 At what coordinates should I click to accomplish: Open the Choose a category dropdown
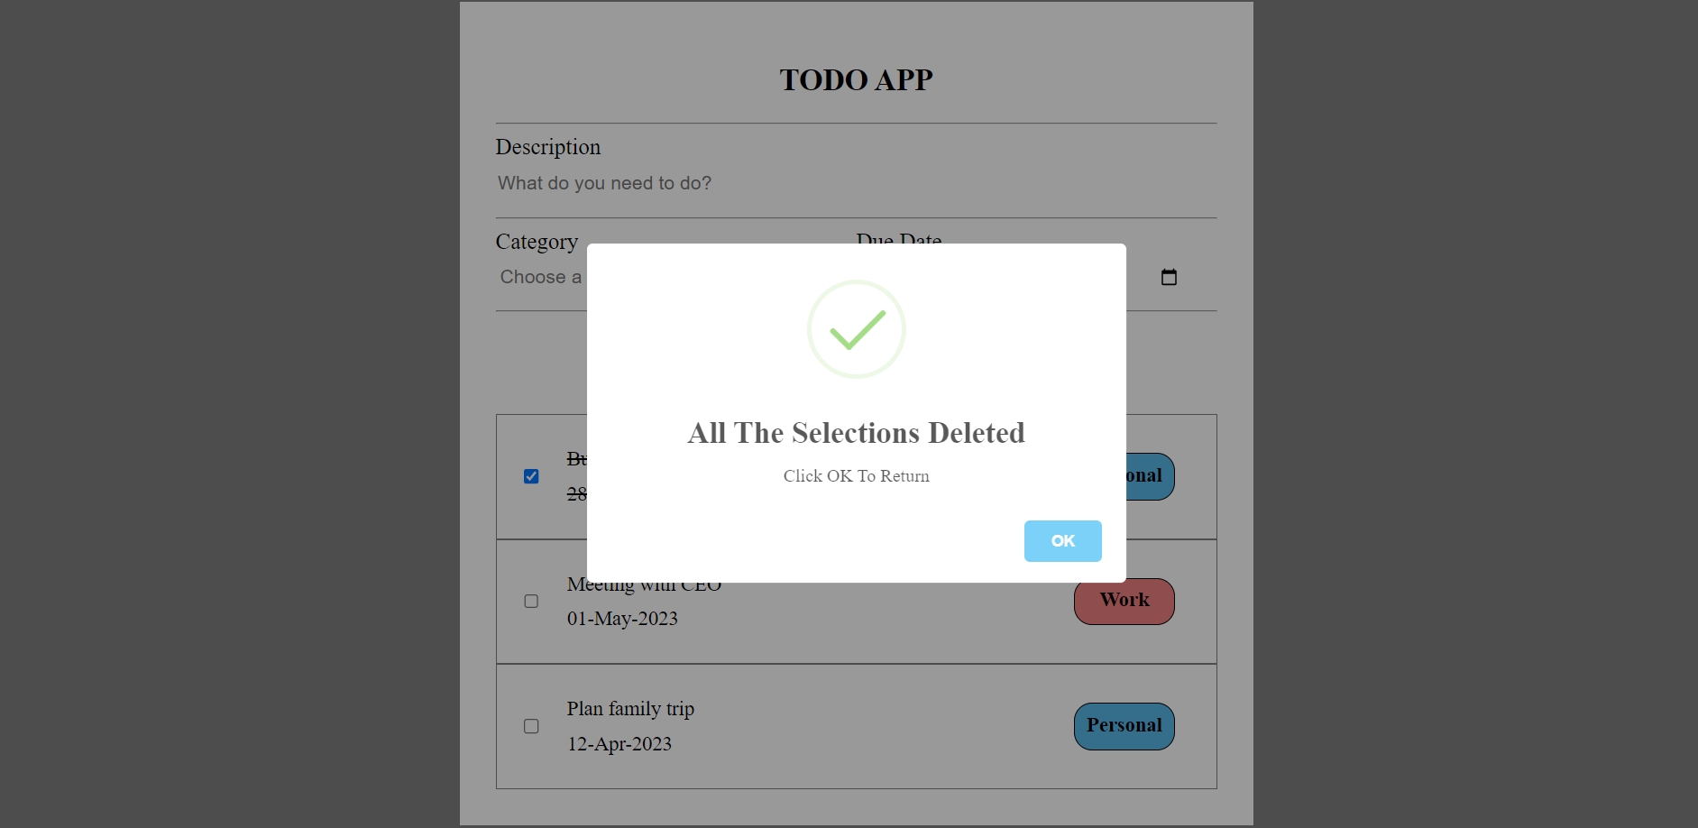point(542,277)
